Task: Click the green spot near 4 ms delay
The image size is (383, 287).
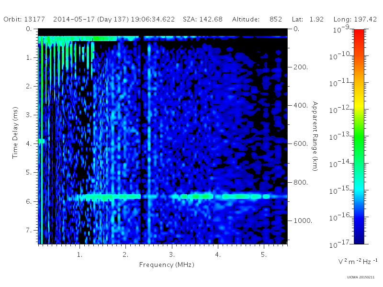Action: coord(41,141)
